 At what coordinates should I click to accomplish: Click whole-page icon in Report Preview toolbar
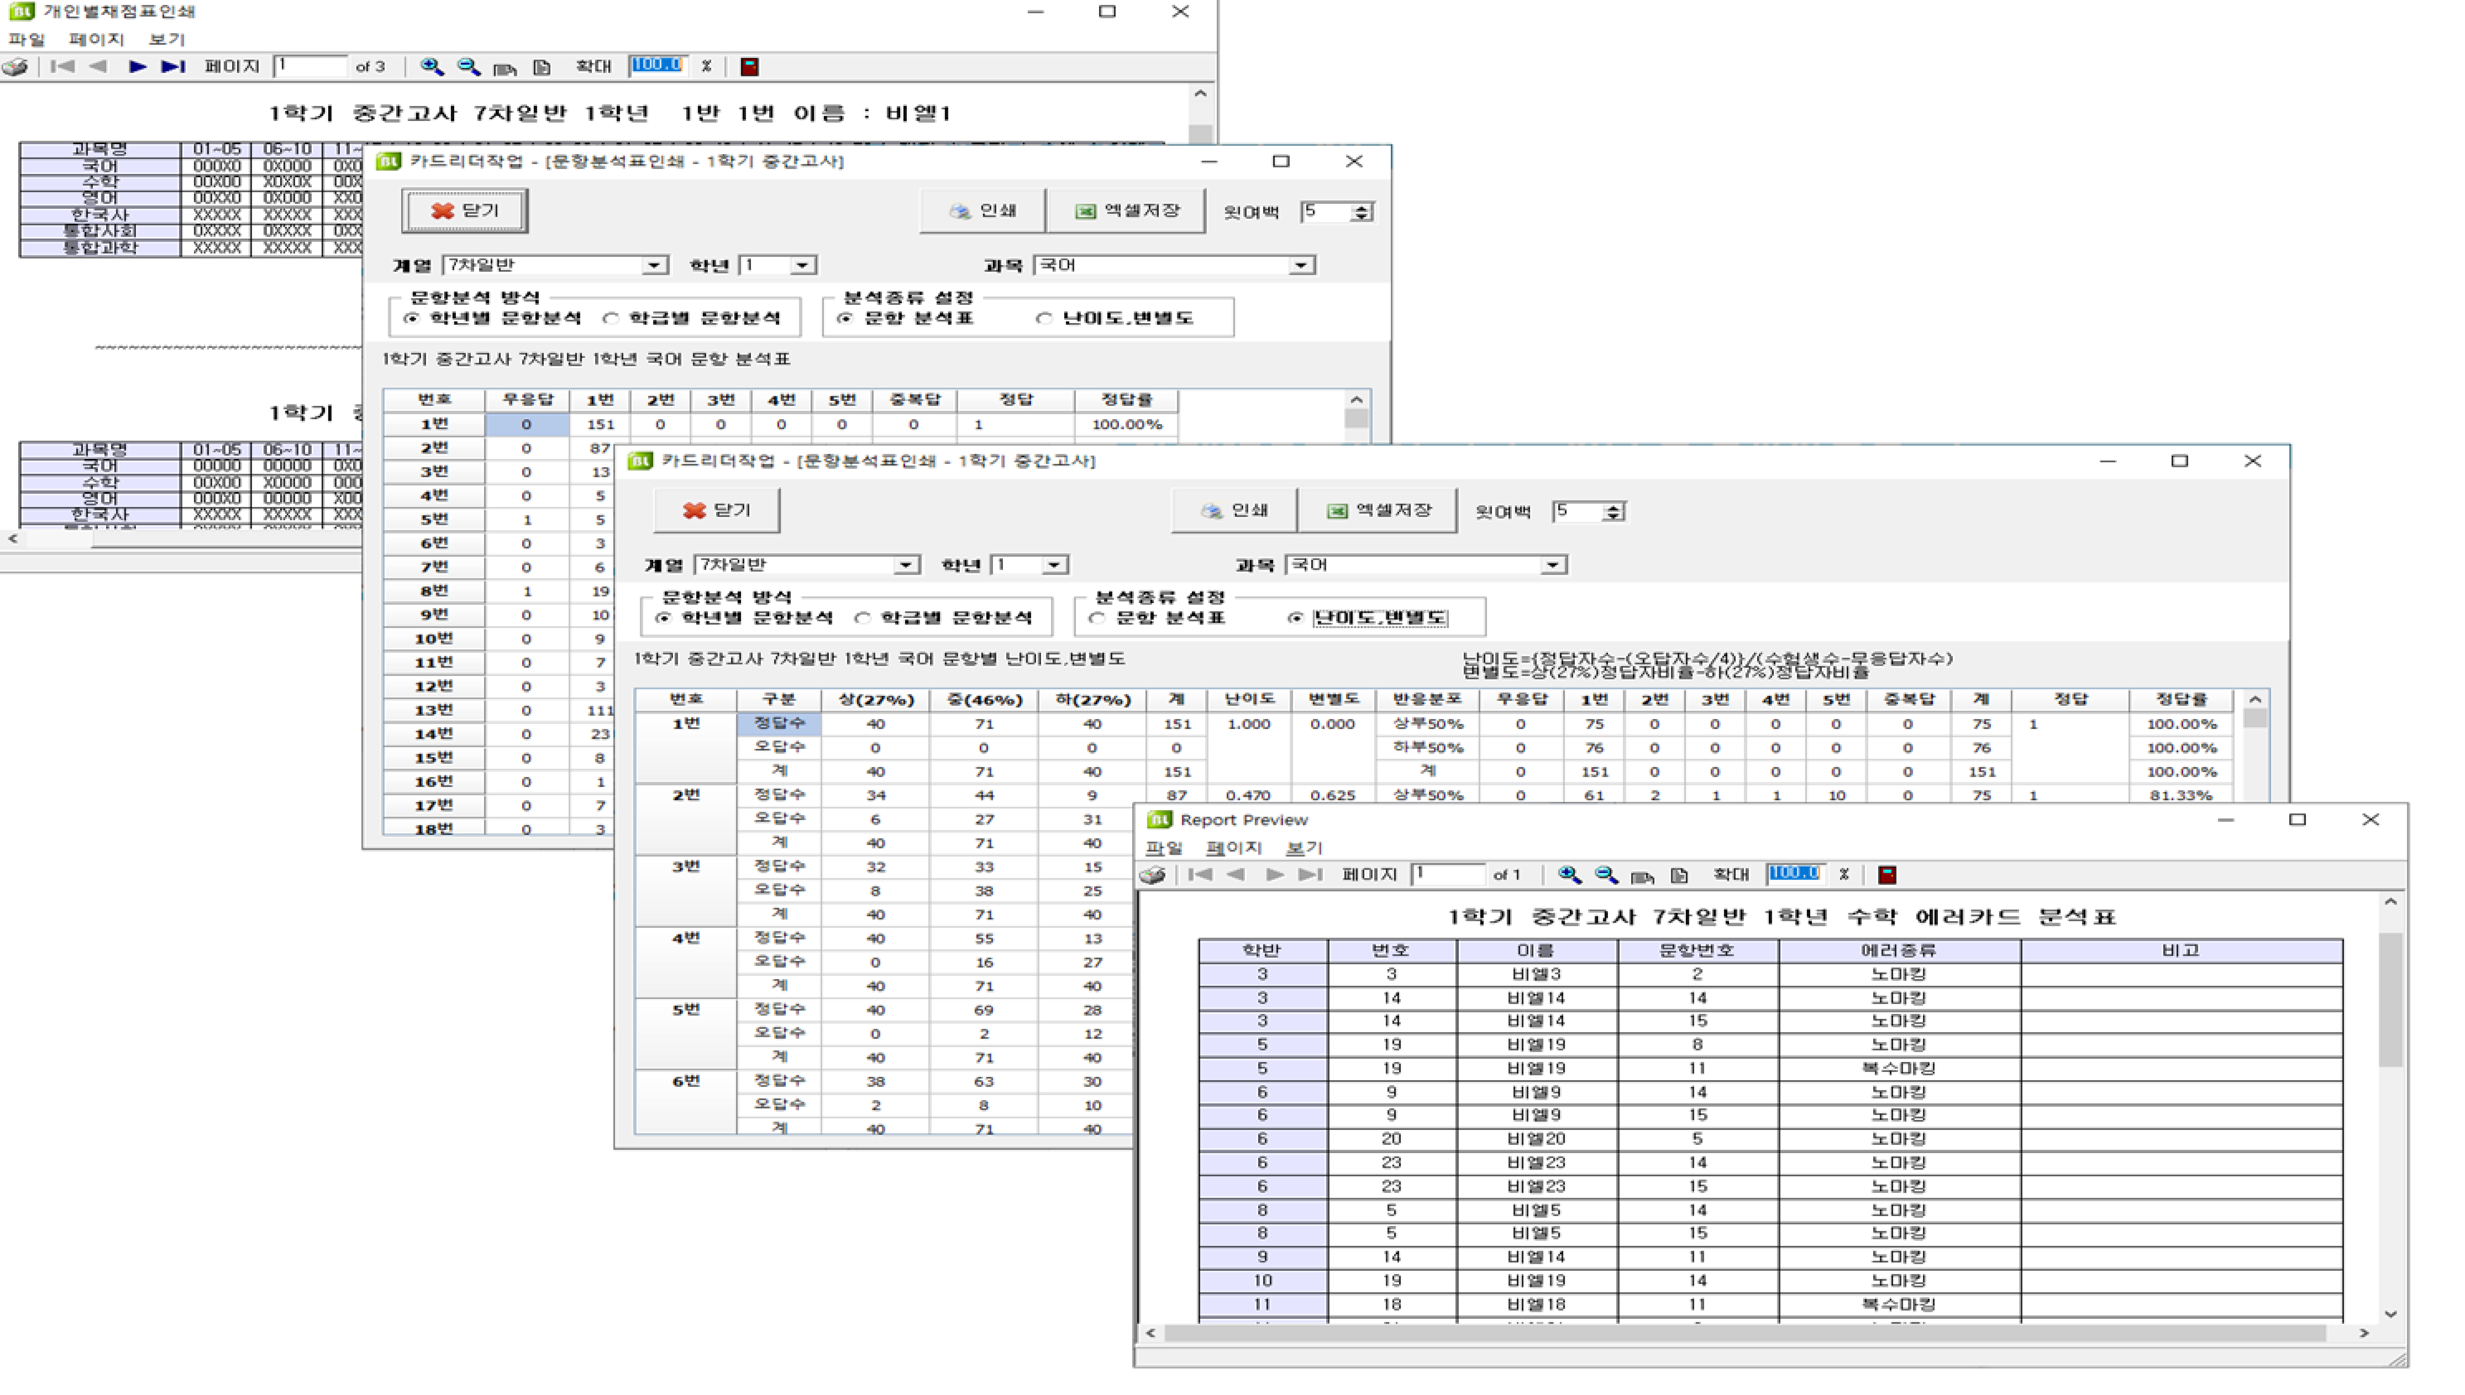coord(1679,876)
